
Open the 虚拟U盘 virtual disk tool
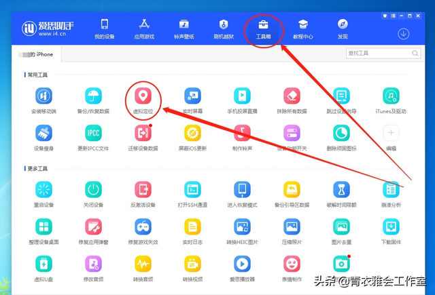coord(43,264)
